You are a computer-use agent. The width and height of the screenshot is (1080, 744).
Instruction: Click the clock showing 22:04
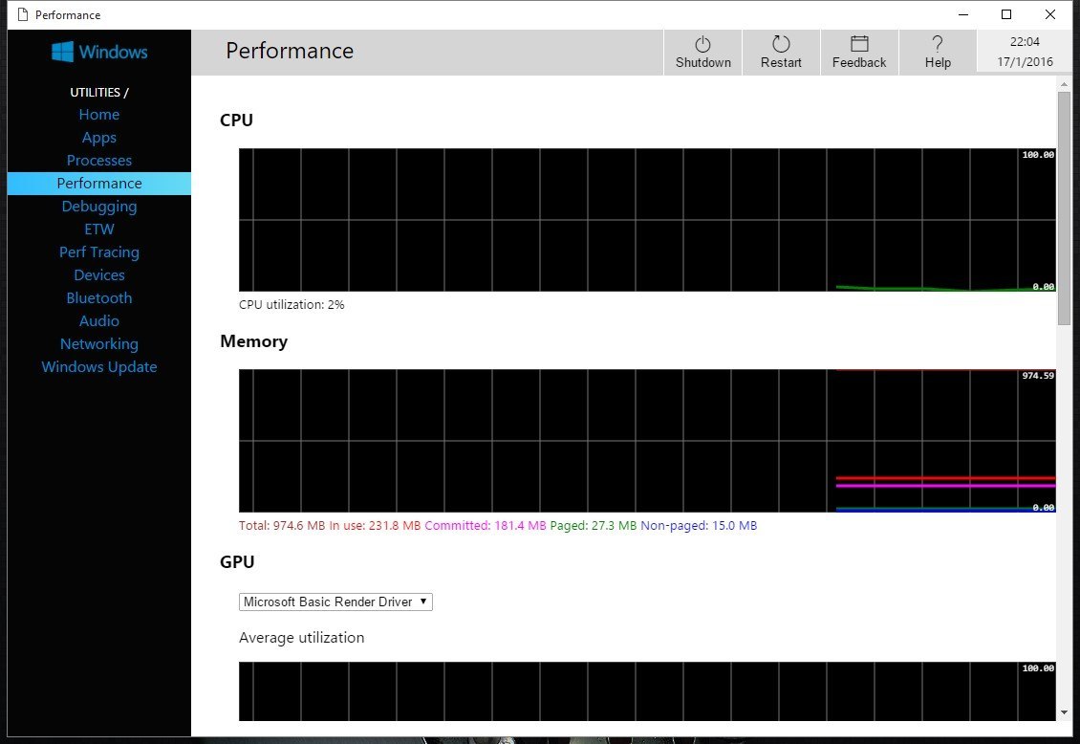point(1025,41)
